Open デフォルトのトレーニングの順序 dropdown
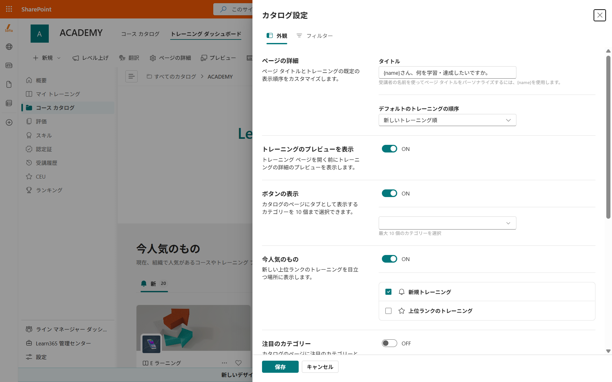Viewport: 612px width, 382px height. pyautogui.click(x=447, y=120)
